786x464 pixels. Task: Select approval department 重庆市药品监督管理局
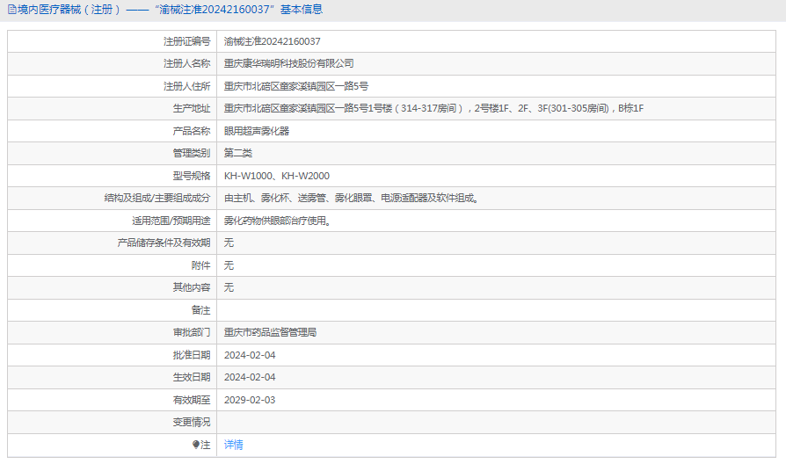coord(270,333)
